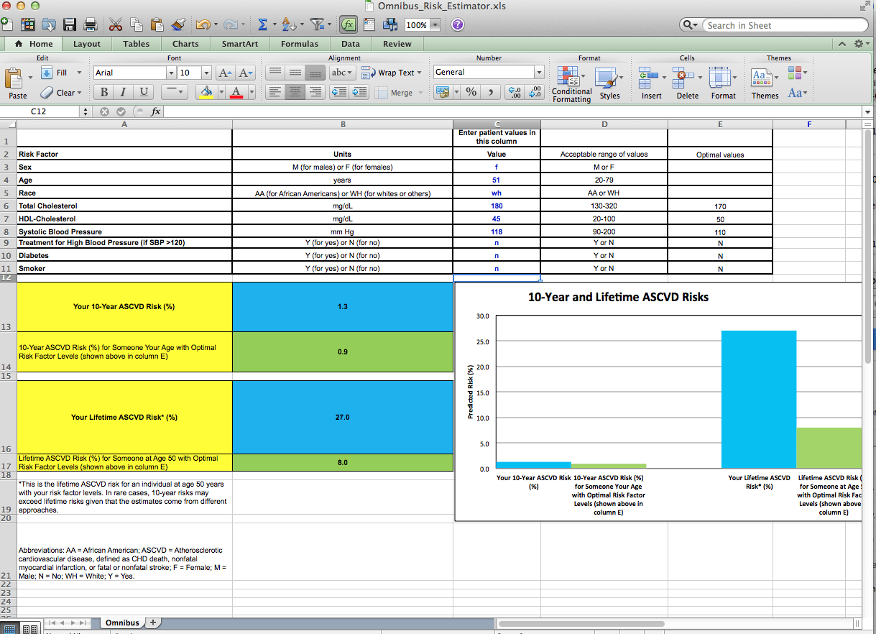Switch to Page Layout view button
This screenshot has height=634, width=876.
(30, 629)
